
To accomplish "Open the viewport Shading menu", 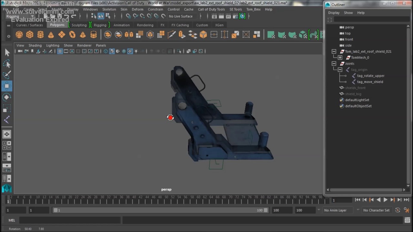I will (35, 45).
